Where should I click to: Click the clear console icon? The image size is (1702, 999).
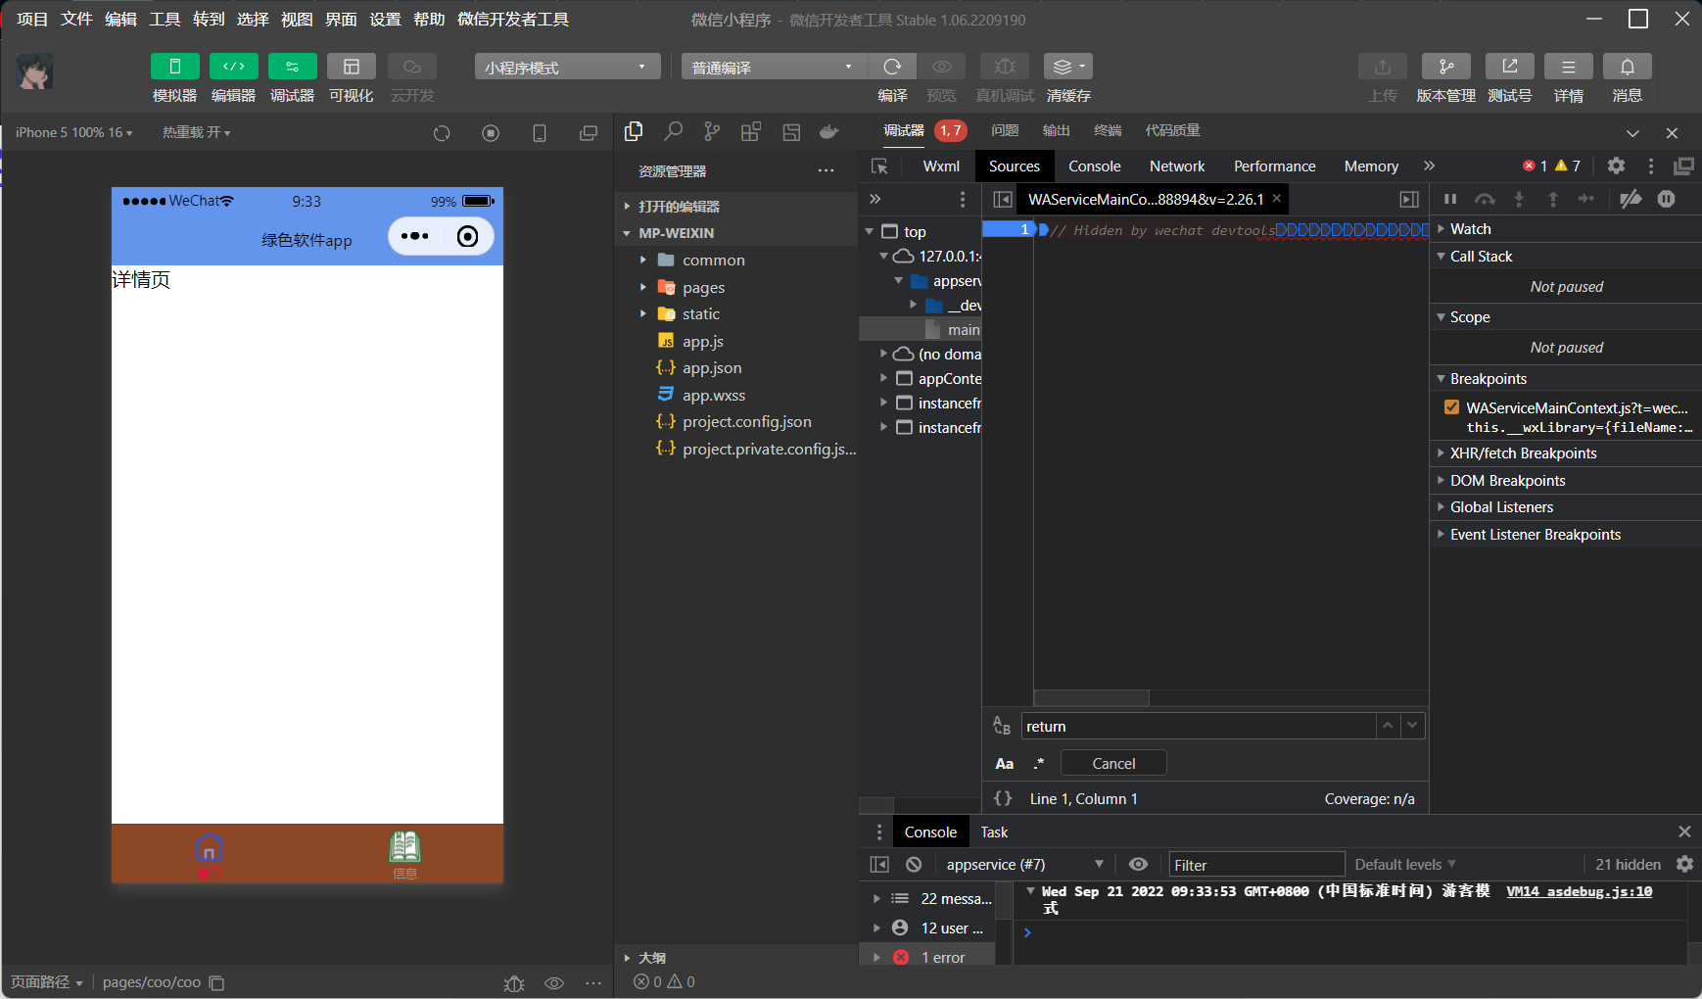[914, 864]
